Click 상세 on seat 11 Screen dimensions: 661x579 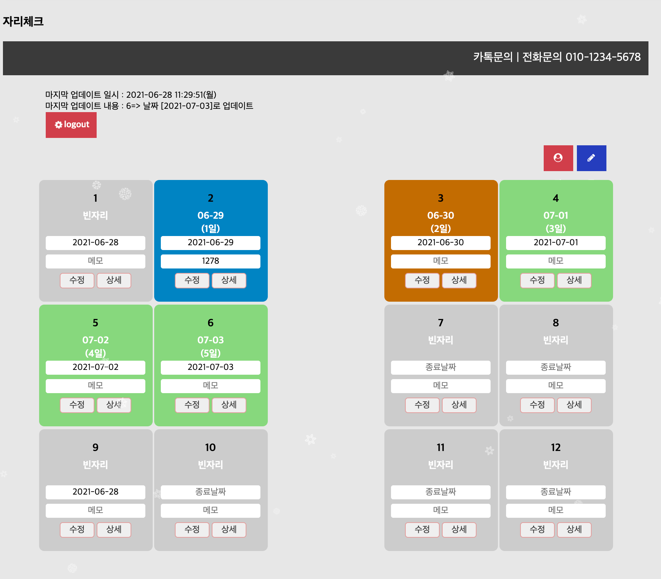click(459, 530)
